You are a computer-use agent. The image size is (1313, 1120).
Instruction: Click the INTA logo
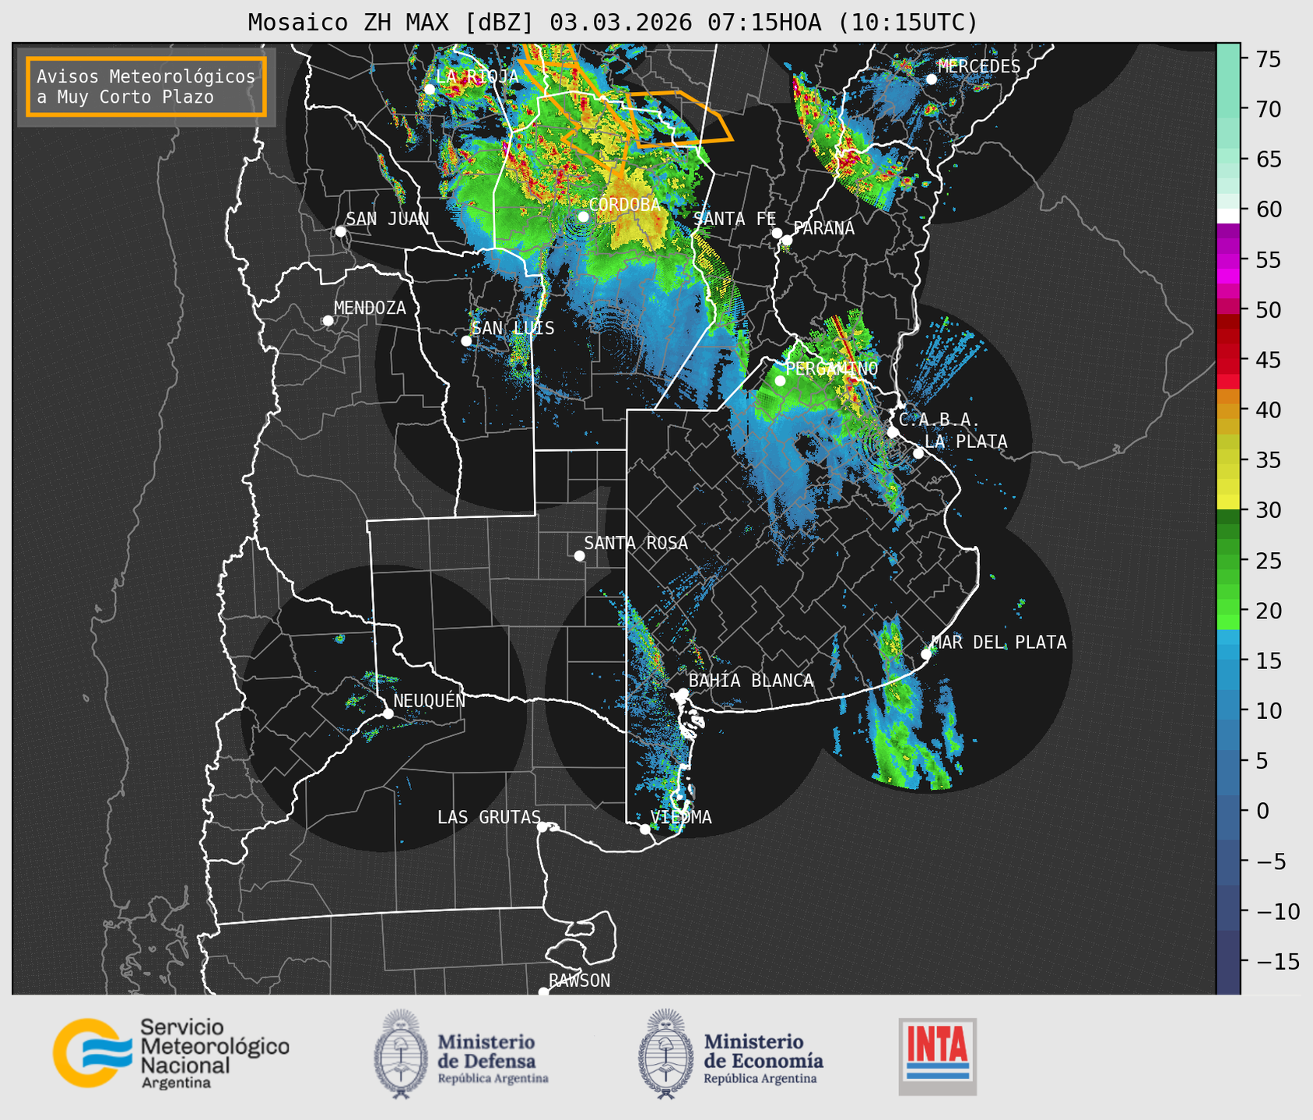(937, 1056)
